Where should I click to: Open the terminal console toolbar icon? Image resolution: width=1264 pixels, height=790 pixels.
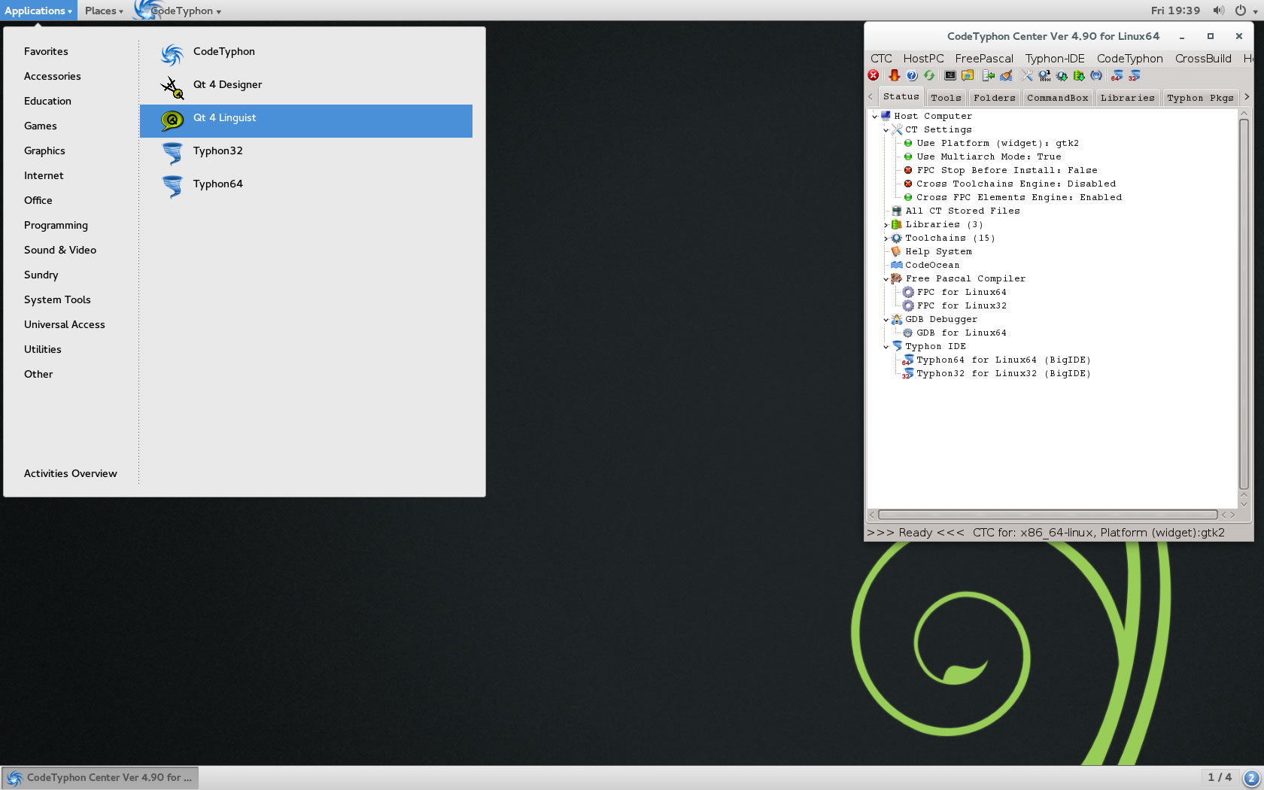pyautogui.click(x=950, y=75)
